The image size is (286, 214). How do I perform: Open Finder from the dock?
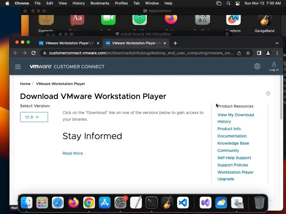[27, 203]
